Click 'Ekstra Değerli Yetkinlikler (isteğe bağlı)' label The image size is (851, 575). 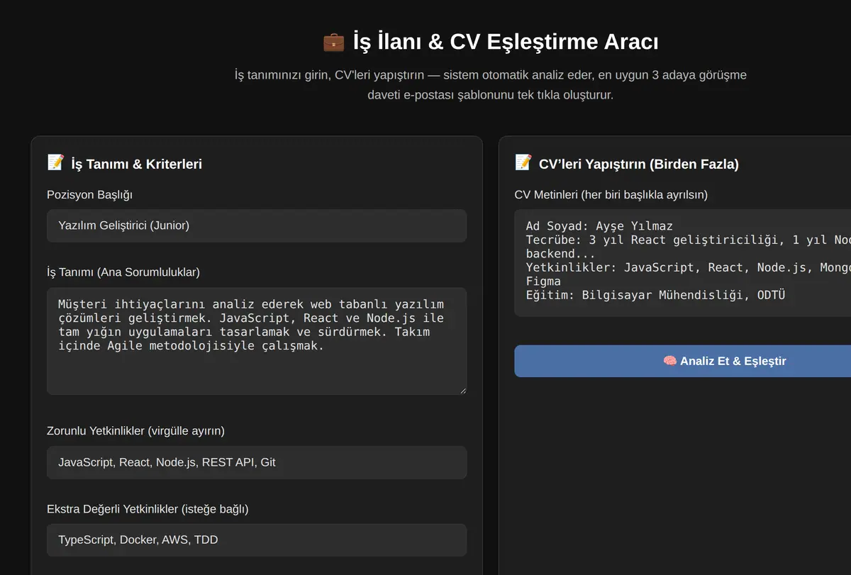(x=148, y=509)
